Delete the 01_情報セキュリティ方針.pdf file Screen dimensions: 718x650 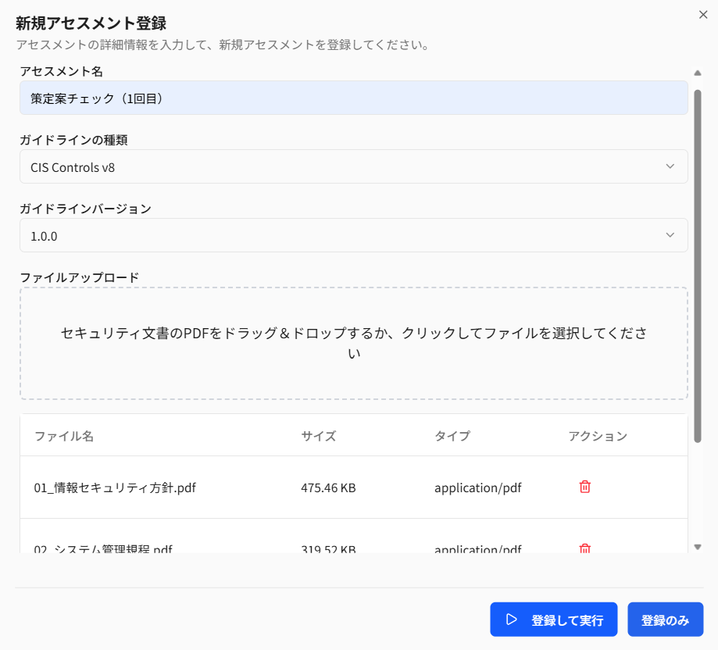click(x=584, y=487)
